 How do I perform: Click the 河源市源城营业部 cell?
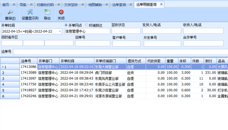coord(110,96)
